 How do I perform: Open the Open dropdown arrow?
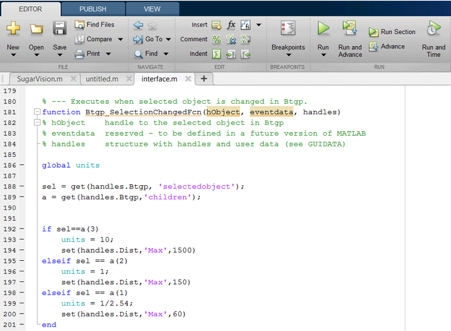click(36, 55)
